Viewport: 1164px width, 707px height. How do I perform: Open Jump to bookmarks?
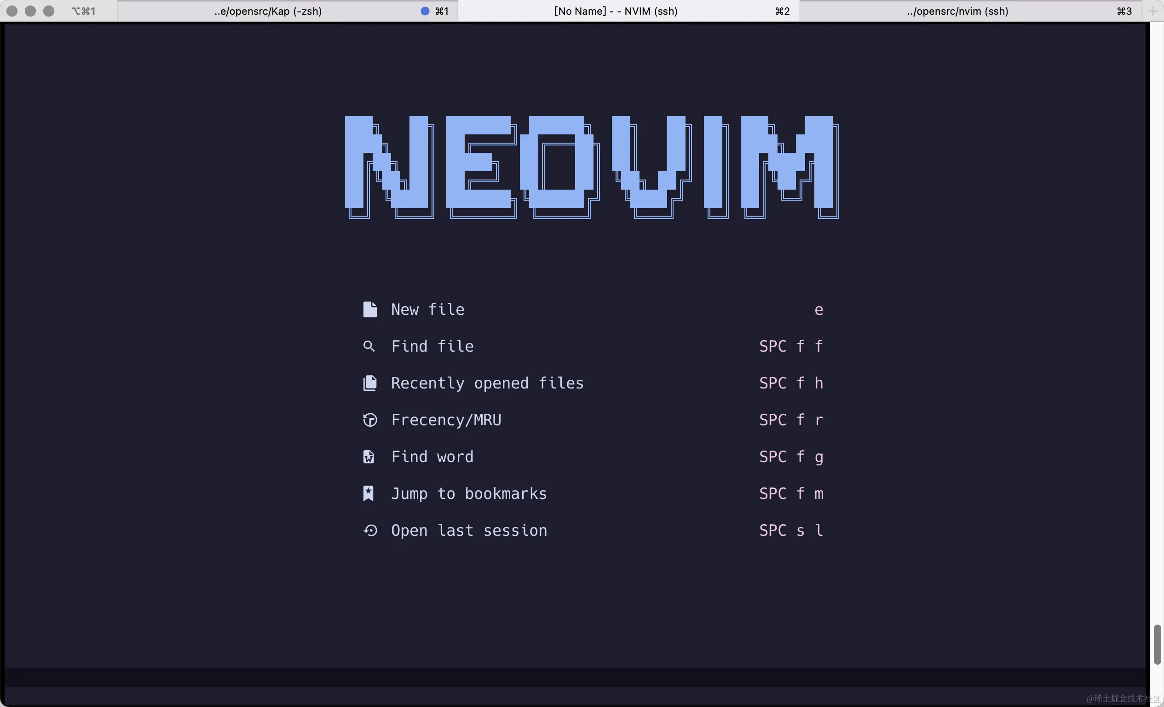[x=469, y=493]
